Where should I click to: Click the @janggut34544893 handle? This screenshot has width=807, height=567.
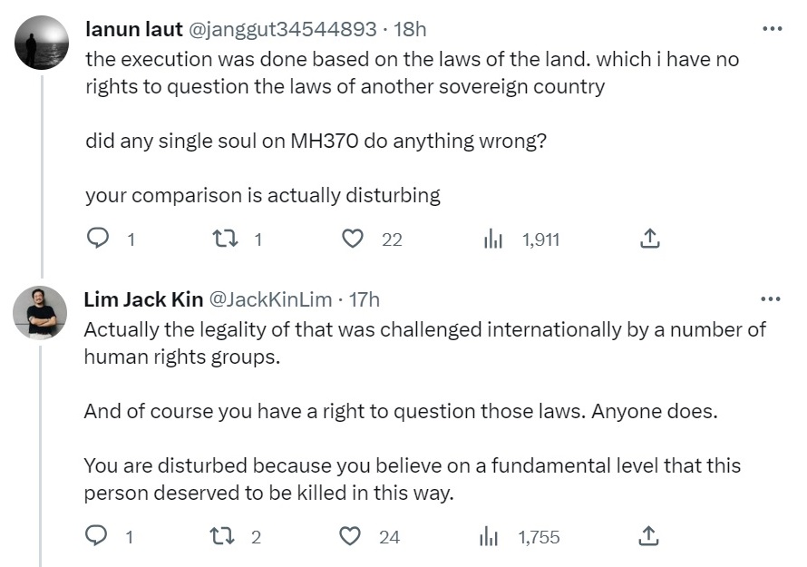pos(281,30)
